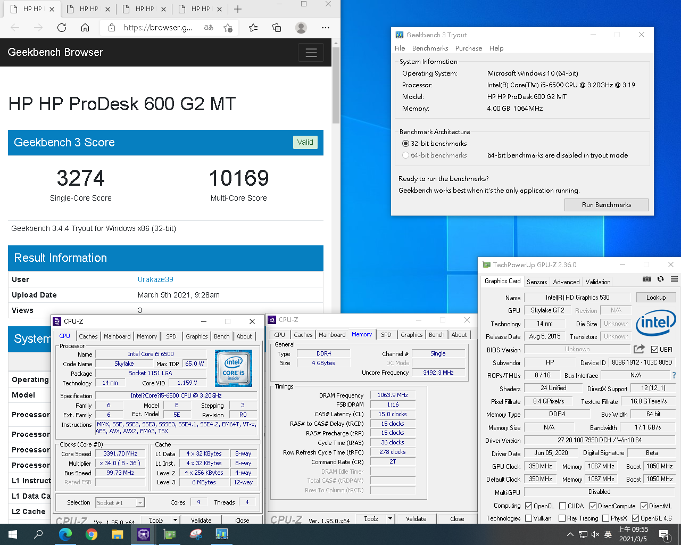
Task: Switch to Sensors tab in GPU-Z
Action: point(537,282)
